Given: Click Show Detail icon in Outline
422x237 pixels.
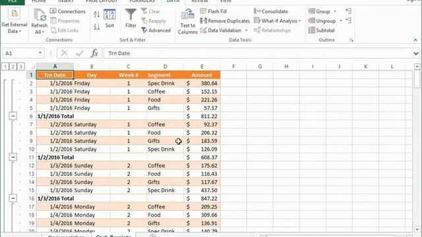Looking at the screenshot, I should coord(349,11).
